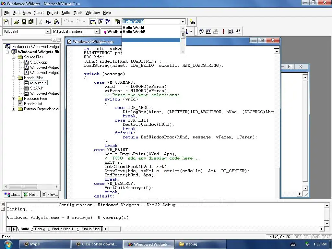Screen dimensions: 332x249
Task: Collapse the Header Files folder
Action: (x=14, y=78)
